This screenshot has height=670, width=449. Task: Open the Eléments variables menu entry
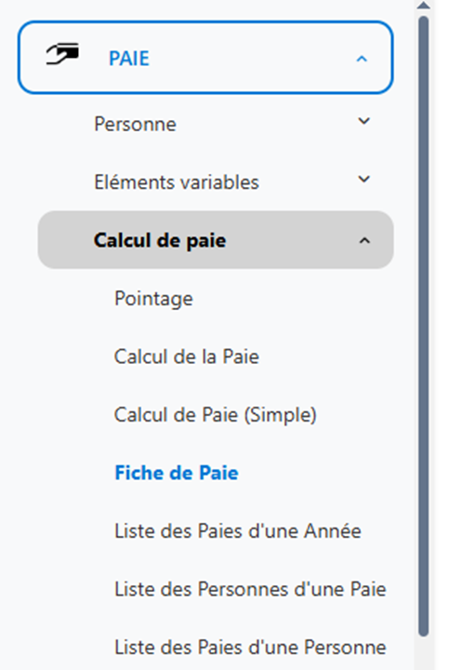point(177,182)
